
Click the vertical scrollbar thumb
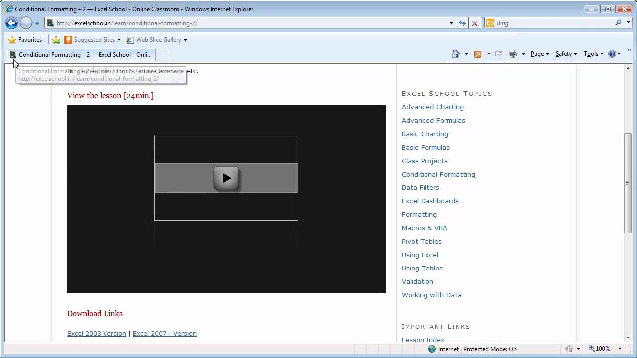pyautogui.click(x=628, y=183)
